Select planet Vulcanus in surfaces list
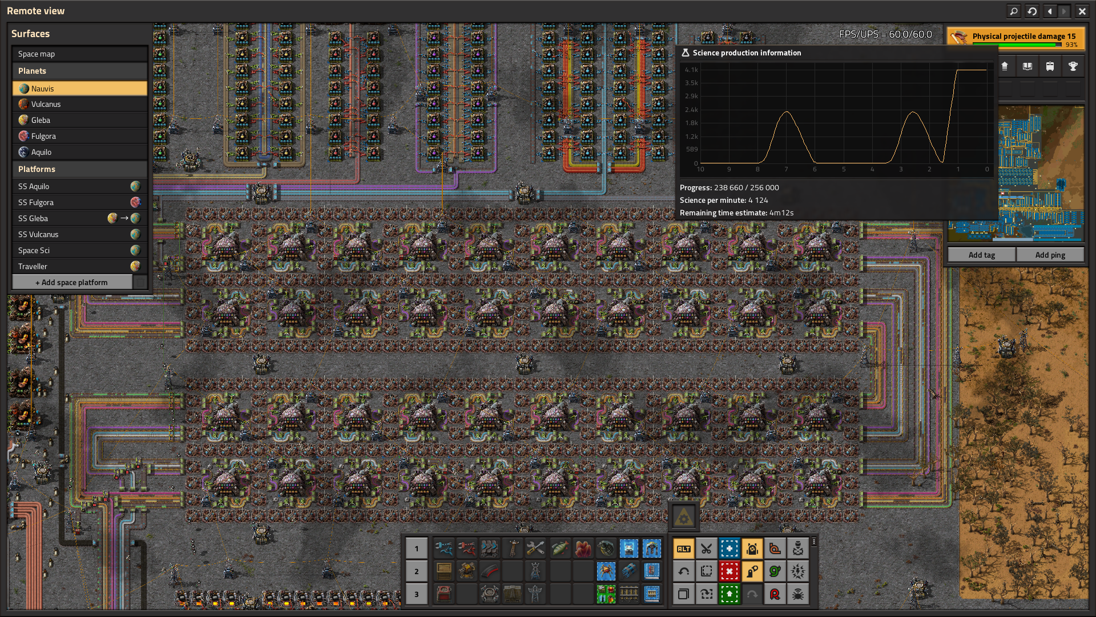 point(80,104)
